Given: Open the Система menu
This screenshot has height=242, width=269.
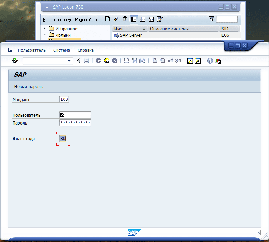Looking at the screenshot, I should tap(61, 50).
